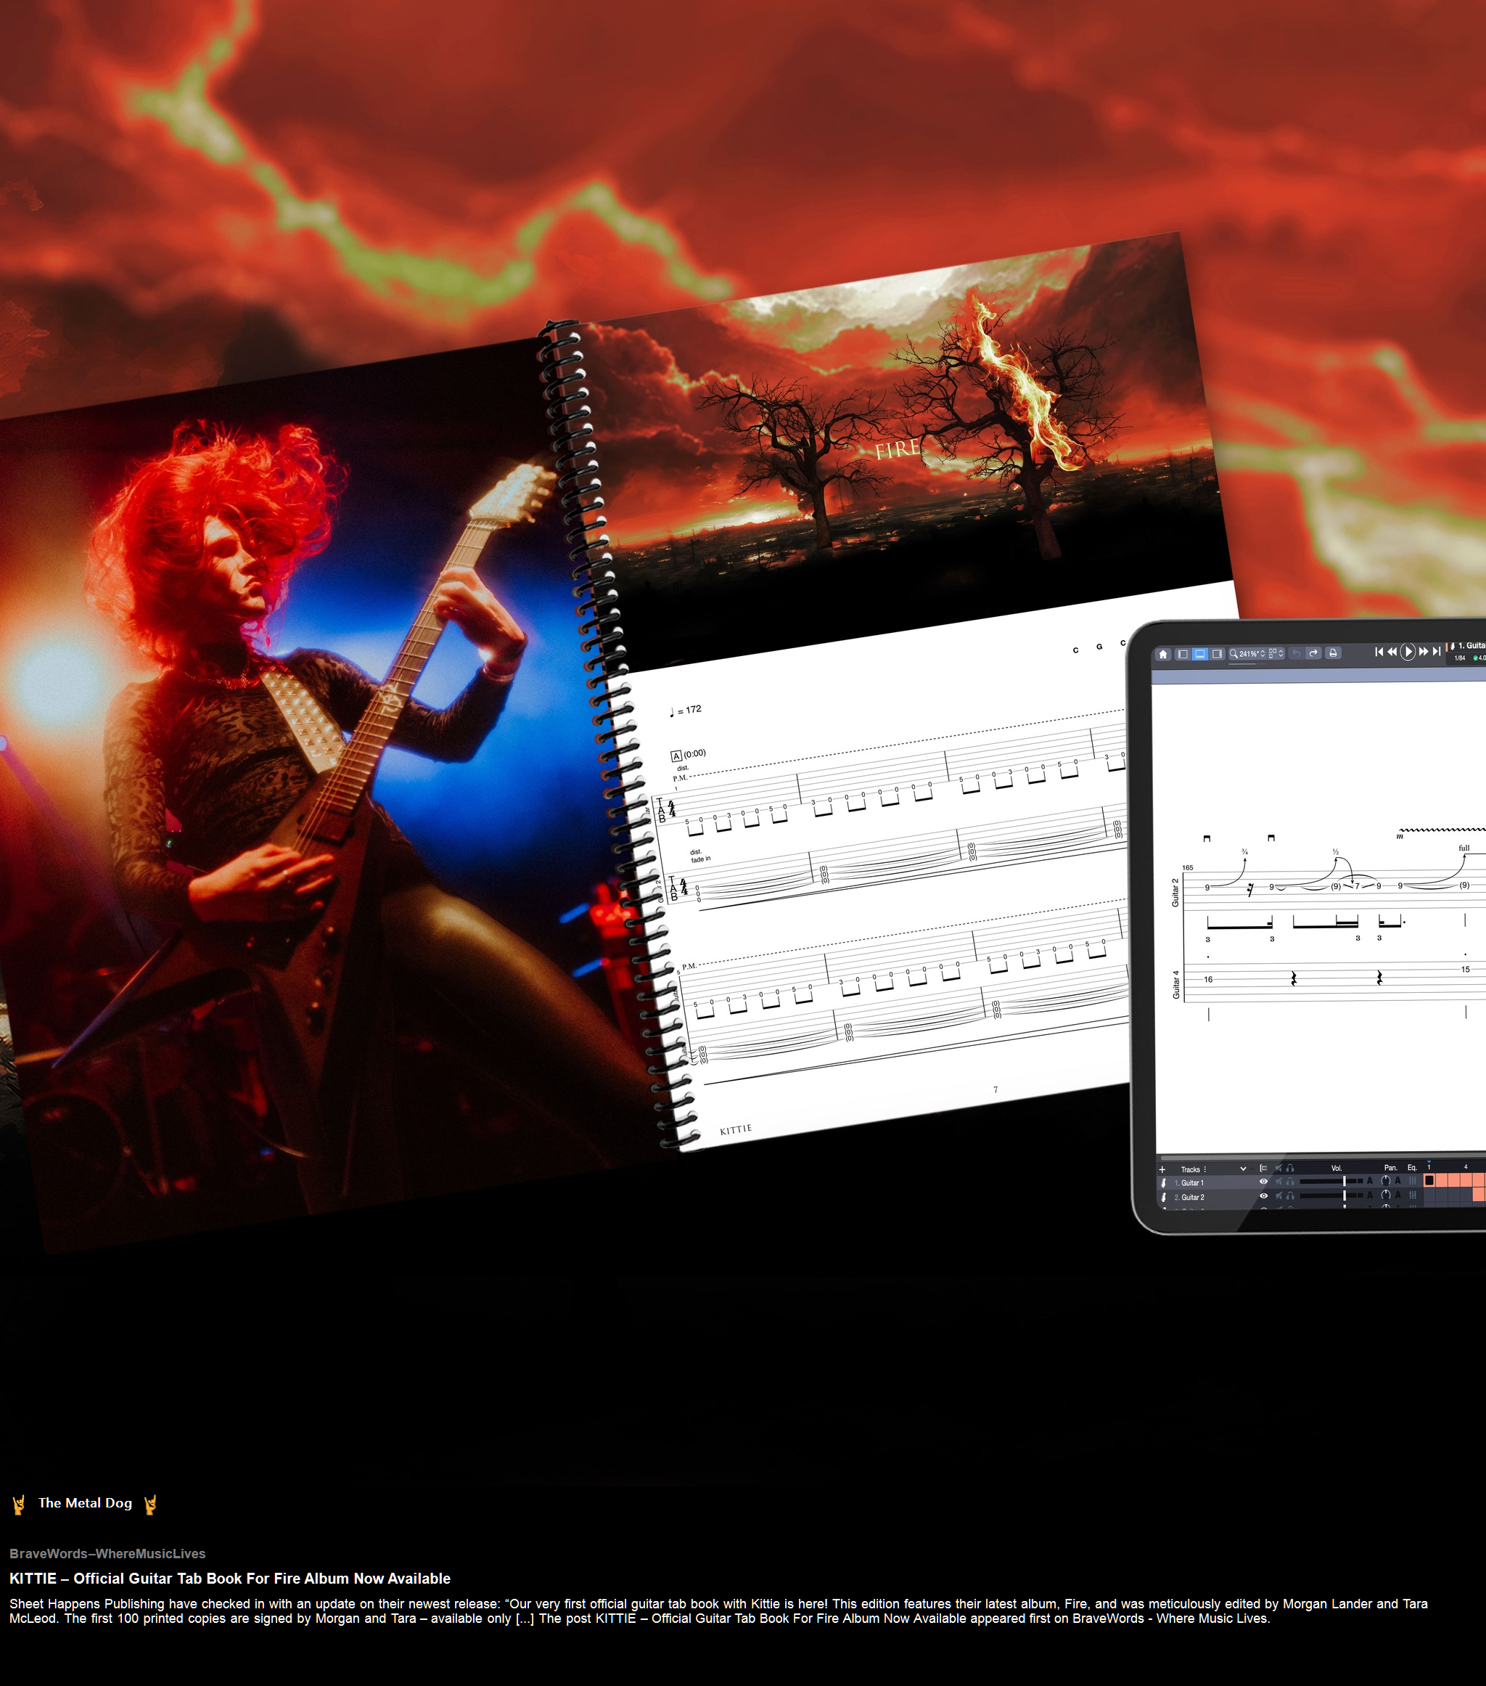Viewport: 1486px width, 1686px height.
Task: Jump to the first bar with skip-back
Action: tap(1379, 652)
